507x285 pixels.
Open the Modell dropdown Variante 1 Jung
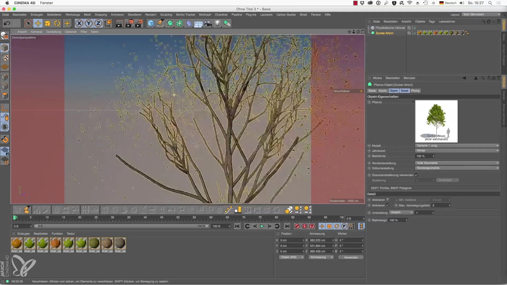[457, 146]
